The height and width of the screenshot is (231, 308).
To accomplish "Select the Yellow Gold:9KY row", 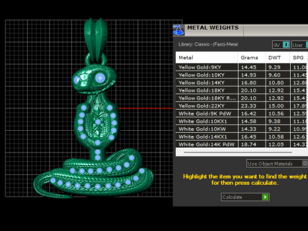I will click(241, 67).
